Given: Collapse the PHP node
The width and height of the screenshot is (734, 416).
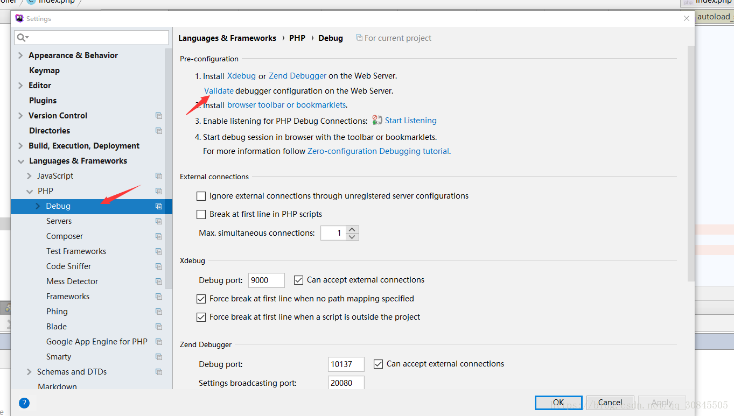Looking at the screenshot, I should (29, 191).
